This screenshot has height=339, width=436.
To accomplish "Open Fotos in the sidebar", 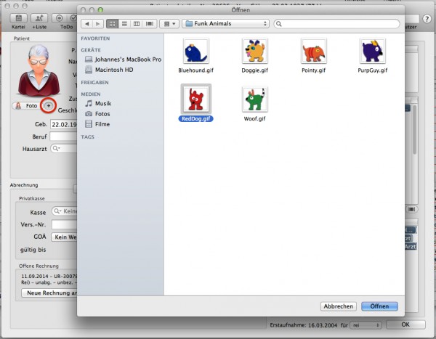I will click(x=97, y=114).
